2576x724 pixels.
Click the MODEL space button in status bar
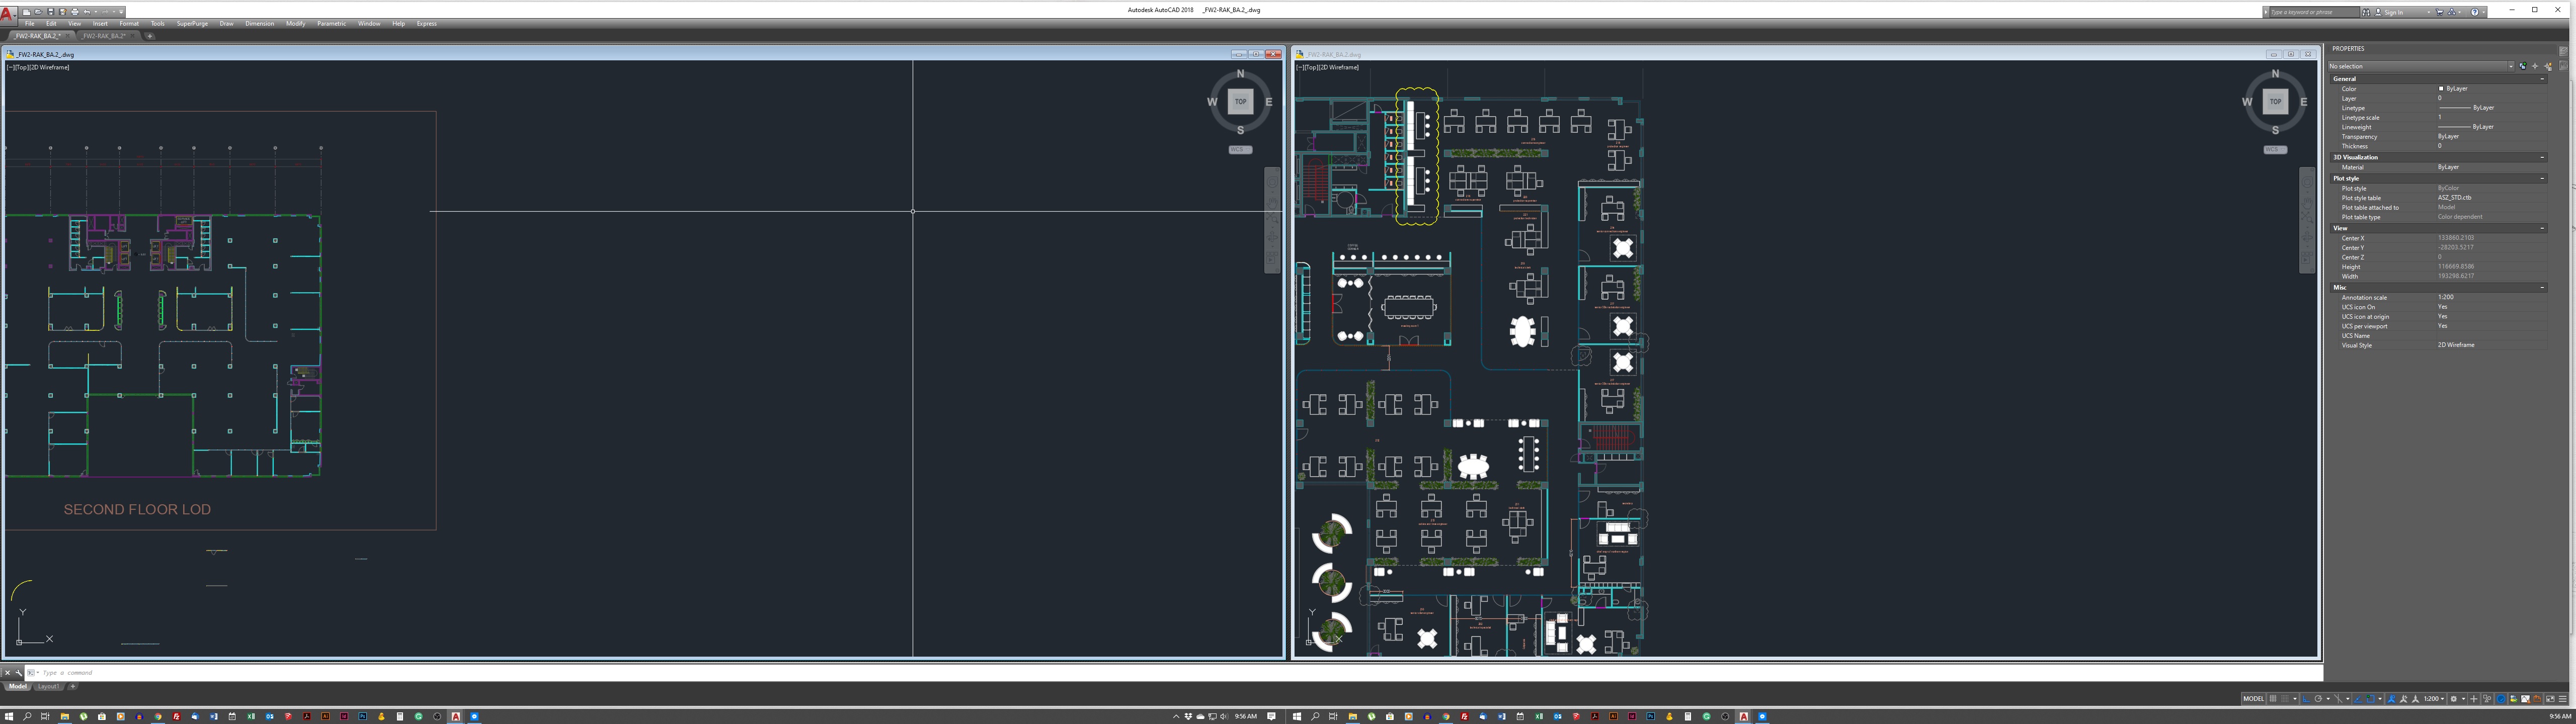tap(2253, 699)
